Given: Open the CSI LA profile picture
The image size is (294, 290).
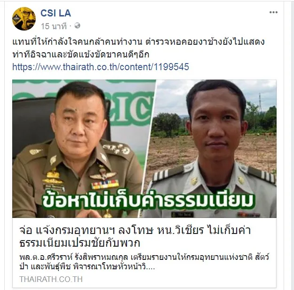Looking at the screenshot, I should click(24, 19).
